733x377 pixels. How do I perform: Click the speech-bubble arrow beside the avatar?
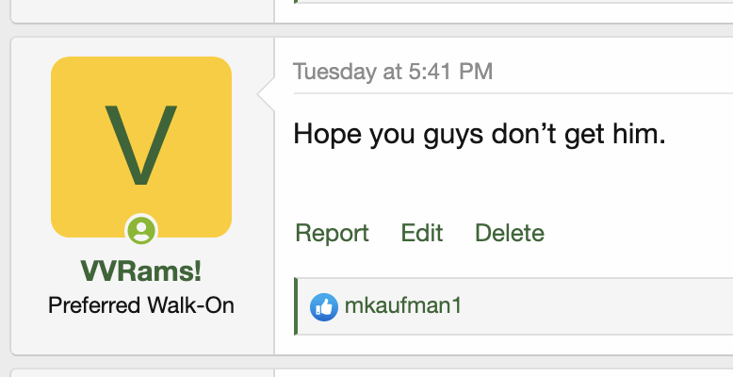point(266,94)
